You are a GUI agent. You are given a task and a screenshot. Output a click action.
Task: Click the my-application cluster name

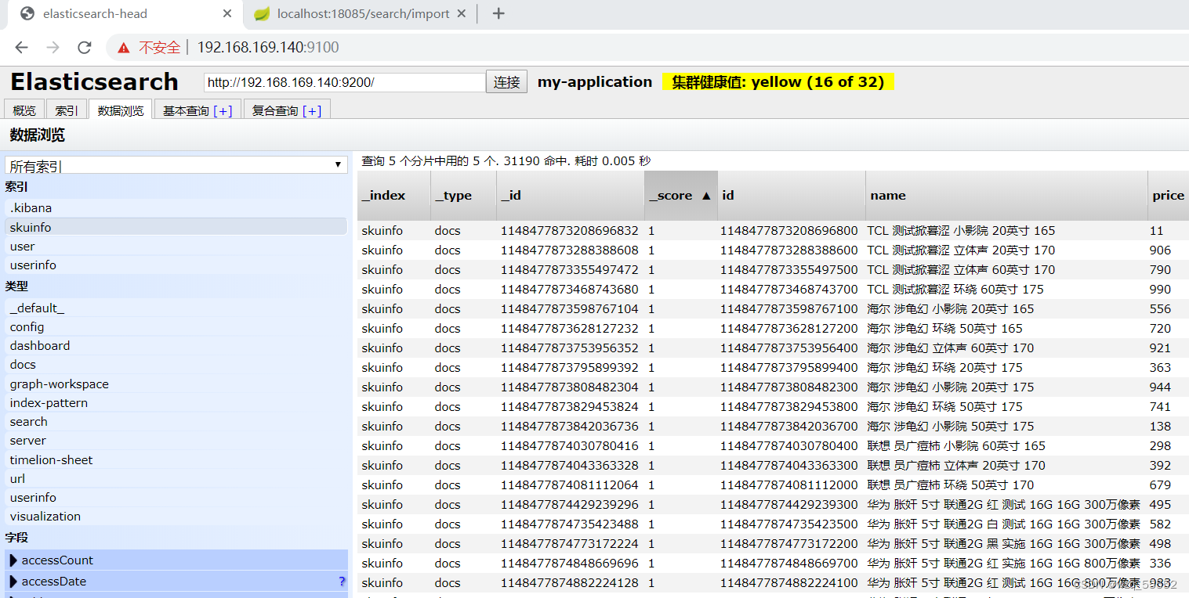(x=595, y=82)
